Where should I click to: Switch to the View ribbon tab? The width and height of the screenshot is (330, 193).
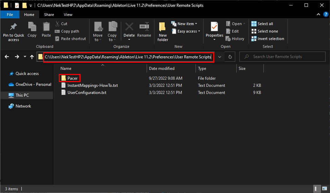tap(68, 15)
